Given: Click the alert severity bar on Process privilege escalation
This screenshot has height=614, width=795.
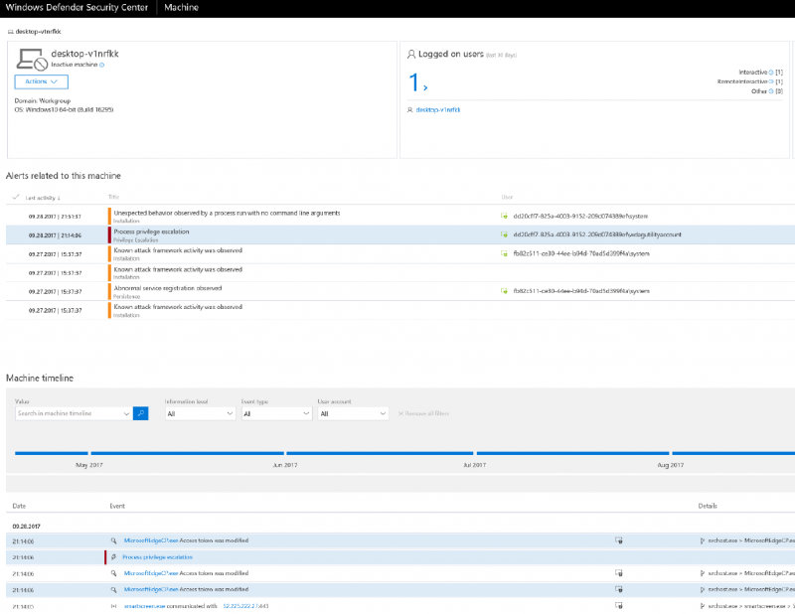Looking at the screenshot, I should [x=109, y=235].
